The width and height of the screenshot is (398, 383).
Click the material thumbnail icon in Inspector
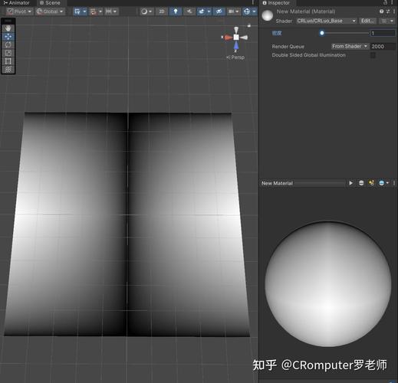pos(267,15)
